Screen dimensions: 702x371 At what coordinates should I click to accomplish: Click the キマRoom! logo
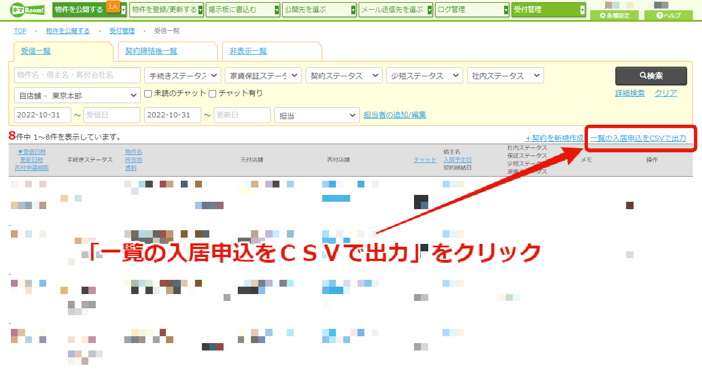[28, 10]
